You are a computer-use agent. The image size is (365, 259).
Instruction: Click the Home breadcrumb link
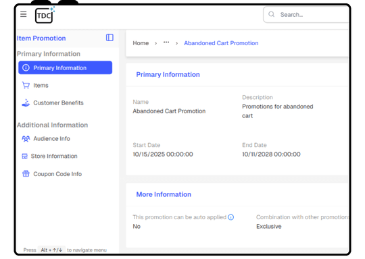point(141,43)
